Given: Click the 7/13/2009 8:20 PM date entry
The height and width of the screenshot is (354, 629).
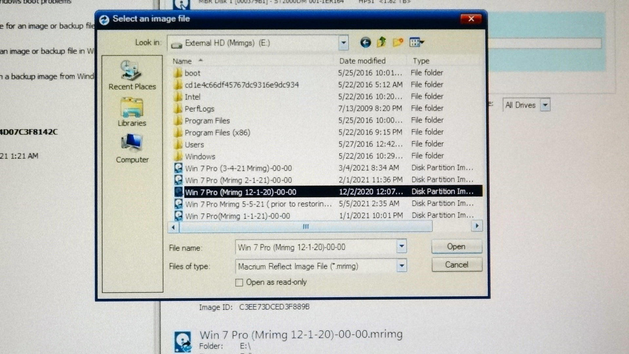Looking at the screenshot, I should 370,108.
